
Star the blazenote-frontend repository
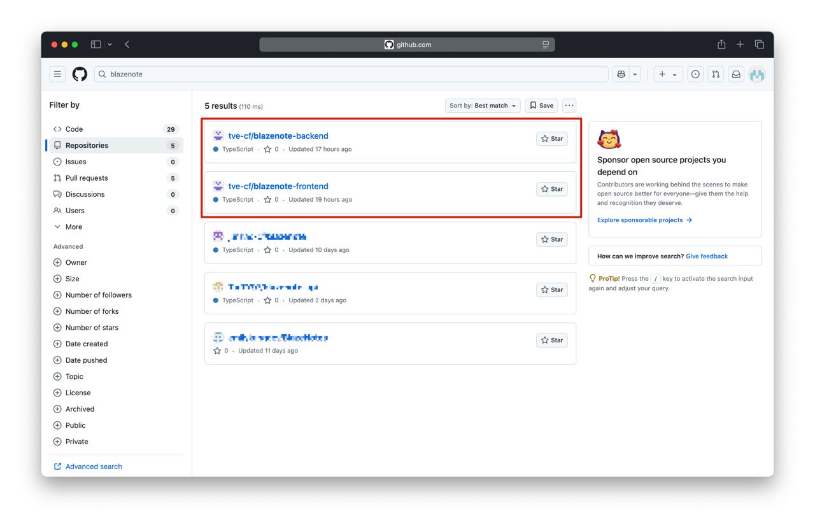point(552,189)
